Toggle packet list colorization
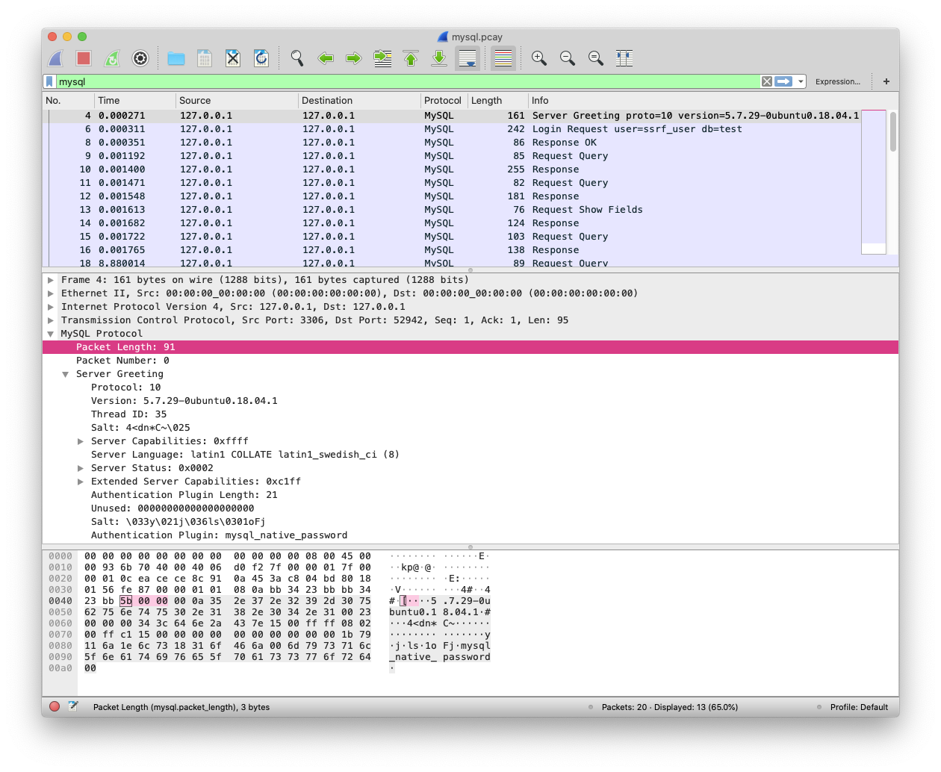Screen dimensions: 941x772 tap(503, 58)
